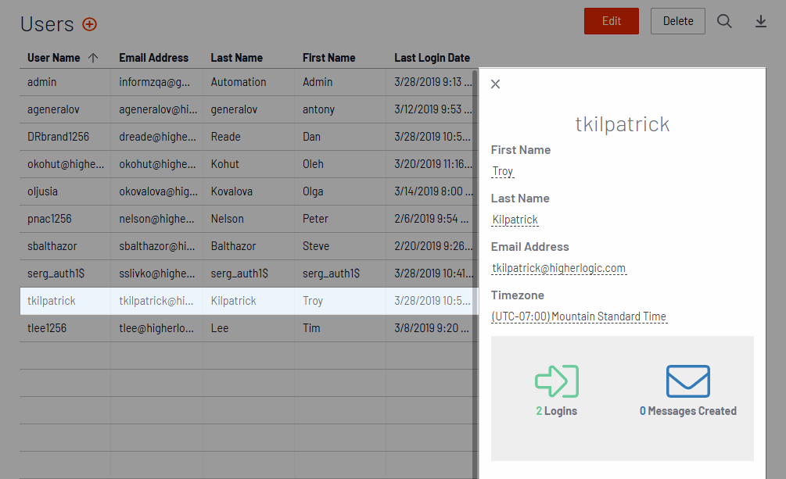Click first name cell Oleh

340,164
